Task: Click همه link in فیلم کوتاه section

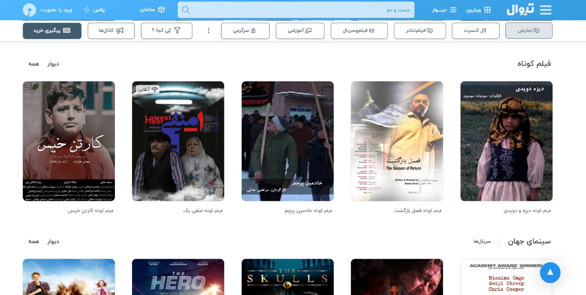Action: point(34,64)
